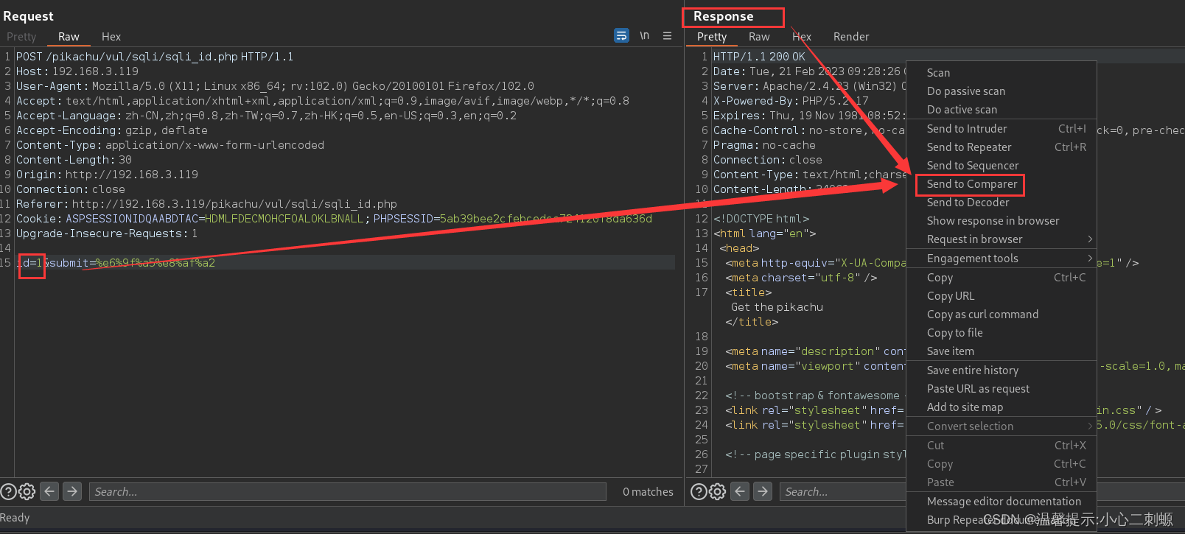Open the Response Render tab
Image resolution: width=1185 pixels, height=534 pixels.
coord(851,36)
